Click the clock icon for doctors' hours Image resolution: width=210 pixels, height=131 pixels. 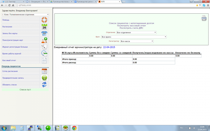pos(44,53)
